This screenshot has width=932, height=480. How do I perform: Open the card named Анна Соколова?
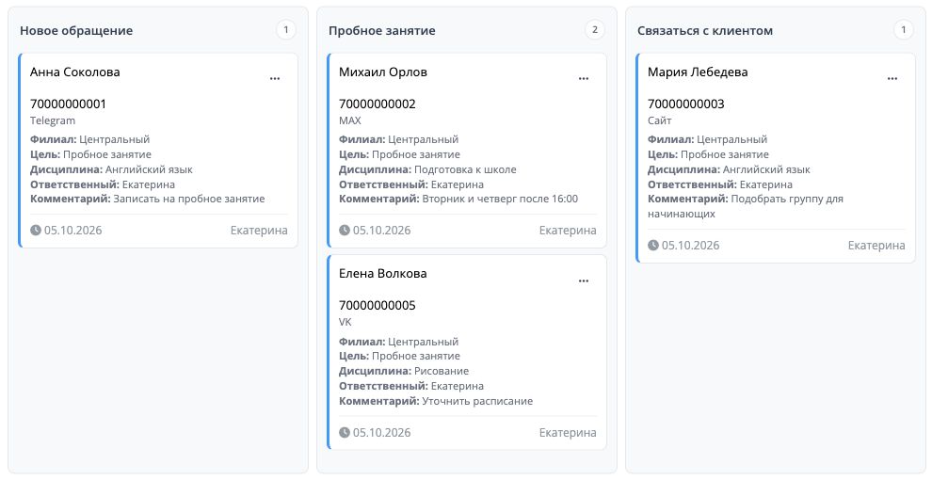coord(75,72)
